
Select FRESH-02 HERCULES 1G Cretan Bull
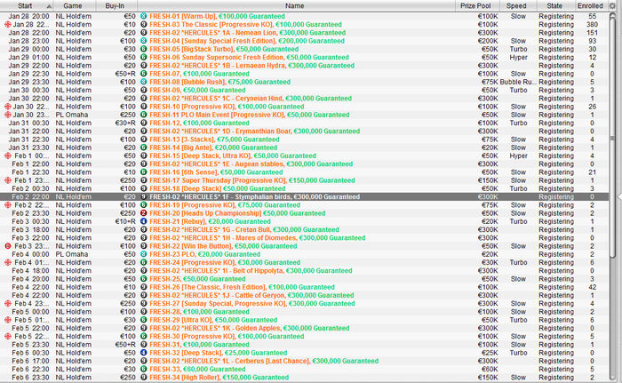pyautogui.click(x=304, y=230)
